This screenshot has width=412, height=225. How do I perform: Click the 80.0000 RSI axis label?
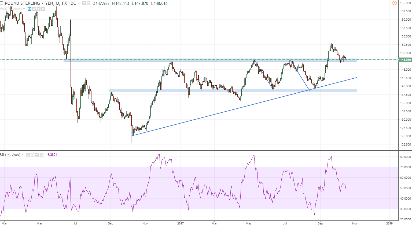click(x=406, y=157)
